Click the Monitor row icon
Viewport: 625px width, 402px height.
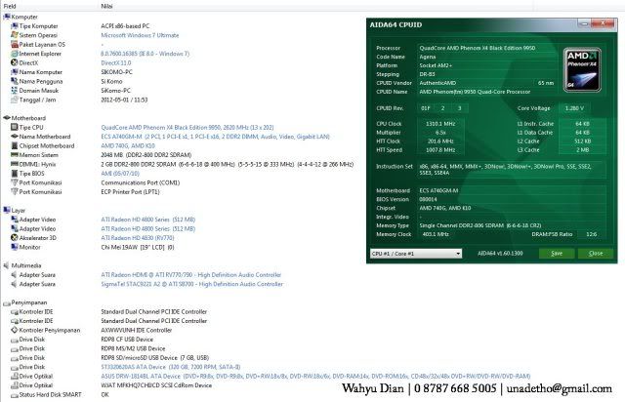click(x=15, y=247)
